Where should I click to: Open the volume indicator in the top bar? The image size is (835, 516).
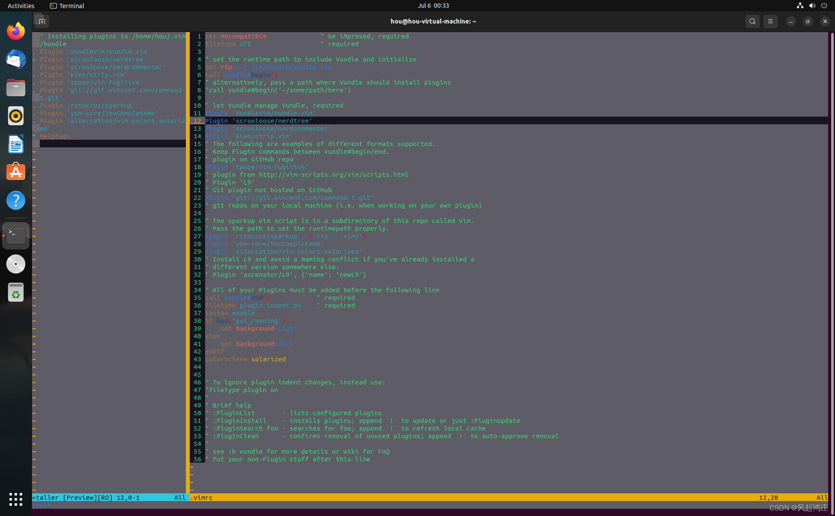tap(812, 6)
